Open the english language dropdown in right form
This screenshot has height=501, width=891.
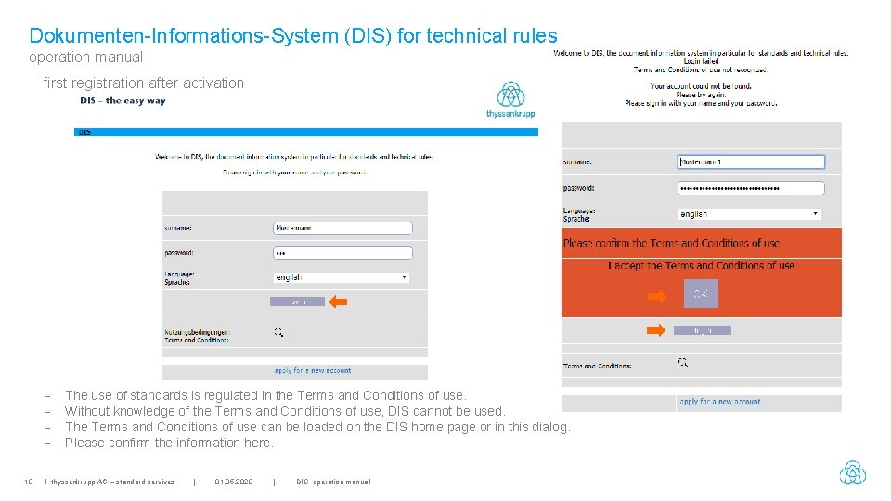pyautogui.click(x=749, y=214)
